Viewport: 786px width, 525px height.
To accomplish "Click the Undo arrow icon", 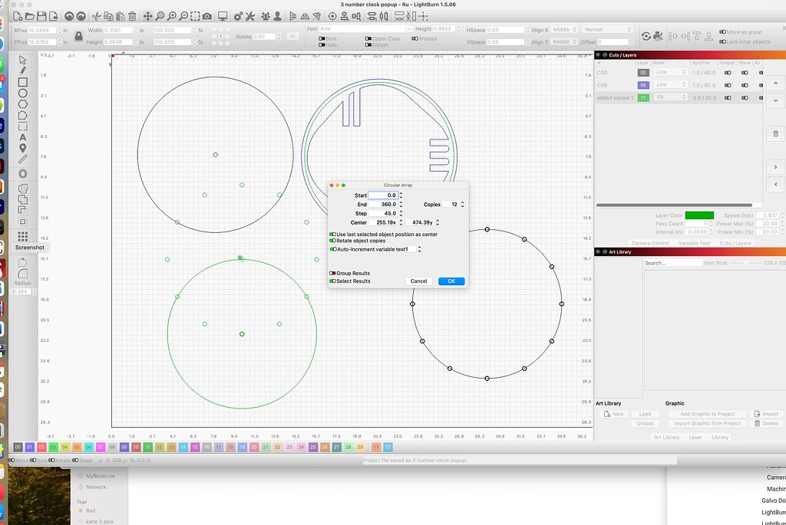I will pyautogui.click(x=71, y=15).
